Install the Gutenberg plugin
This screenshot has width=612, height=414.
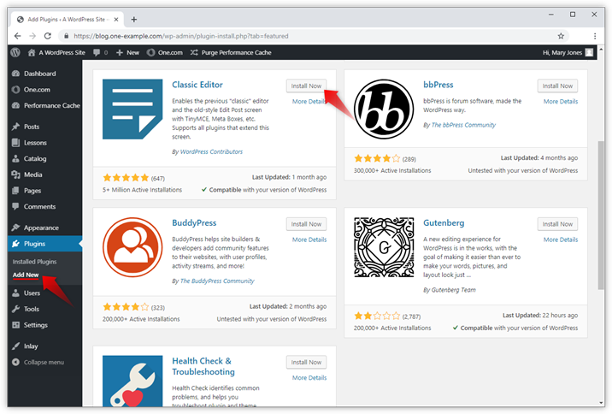click(x=557, y=224)
